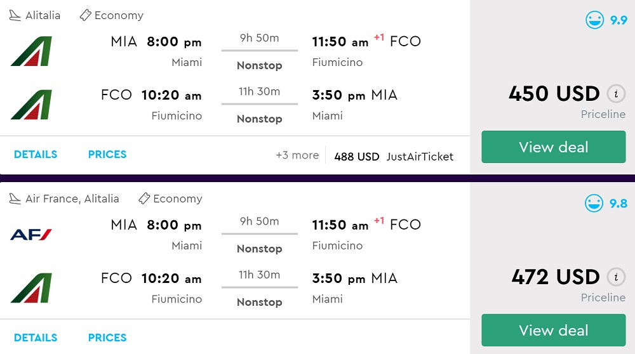Click the first result's 9h 50m Nonstop duration
635x354 pixels.
coord(259,51)
